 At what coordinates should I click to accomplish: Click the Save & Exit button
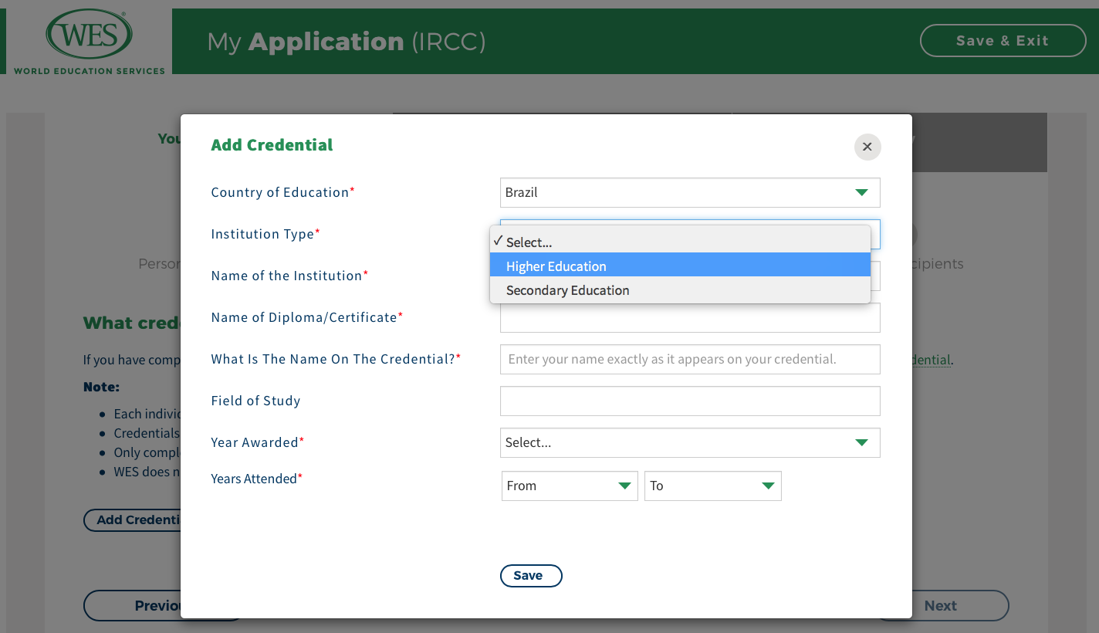(x=1002, y=41)
